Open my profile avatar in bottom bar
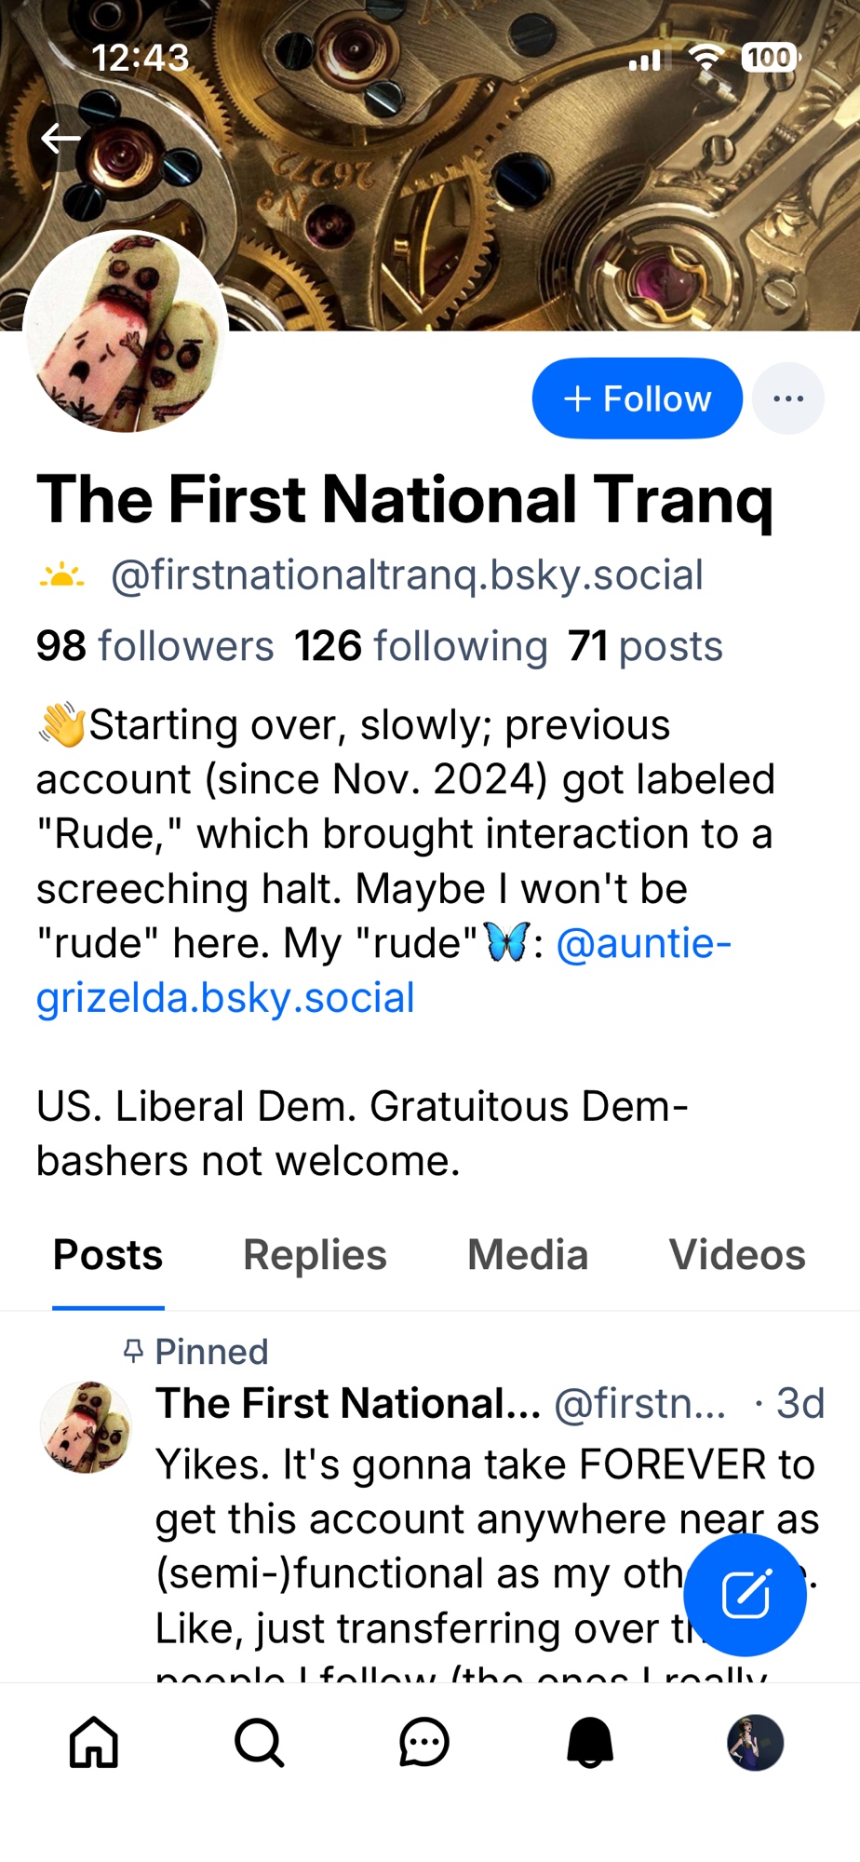This screenshot has width=860, height=1862. point(755,1742)
